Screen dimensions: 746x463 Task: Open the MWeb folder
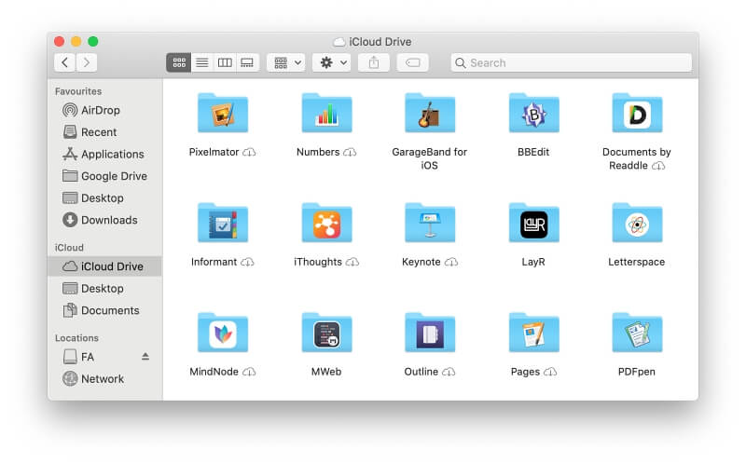(326, 333)
